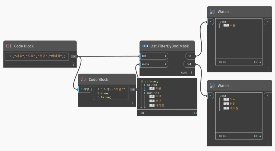The image size is (275, 151).
Task: Click the bottom Watch node input port
Action: click(210, 96)
